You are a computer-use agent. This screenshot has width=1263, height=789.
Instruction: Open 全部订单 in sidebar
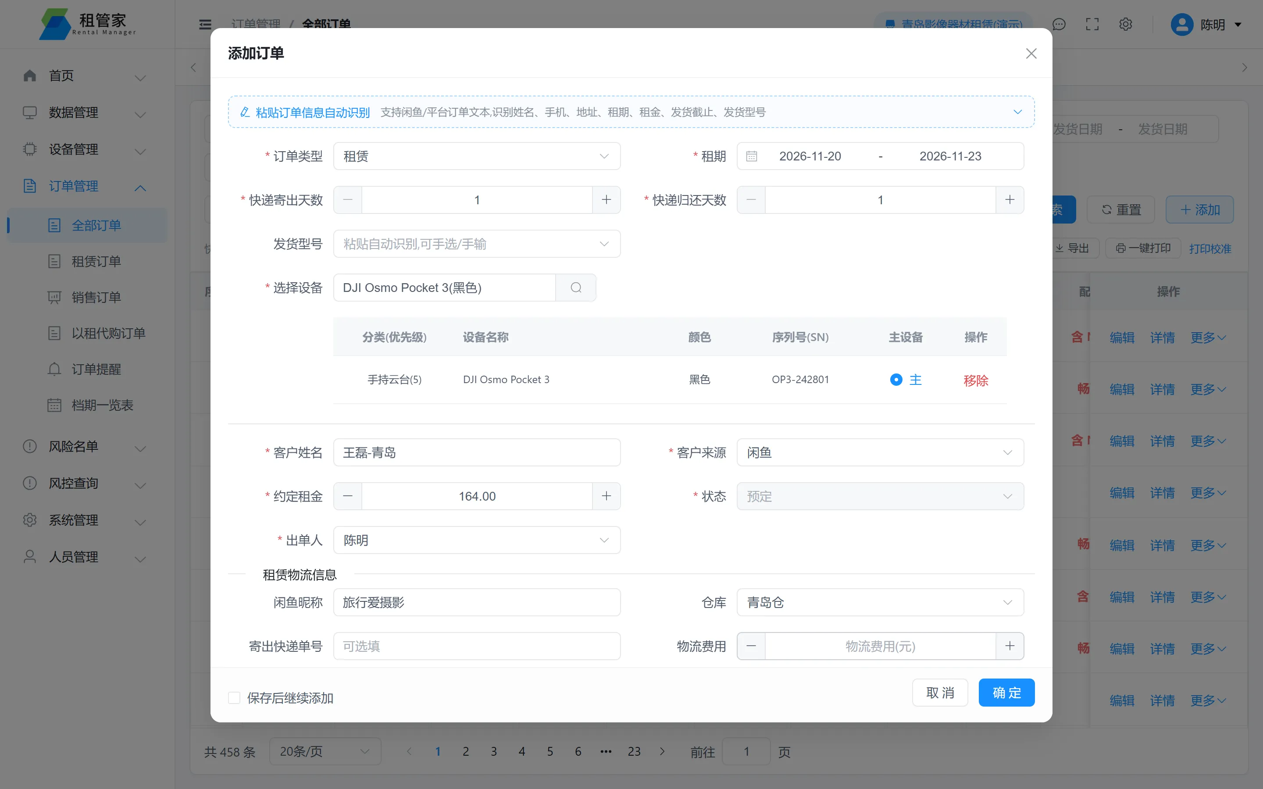pyautogui.click(x=88, y=225)
